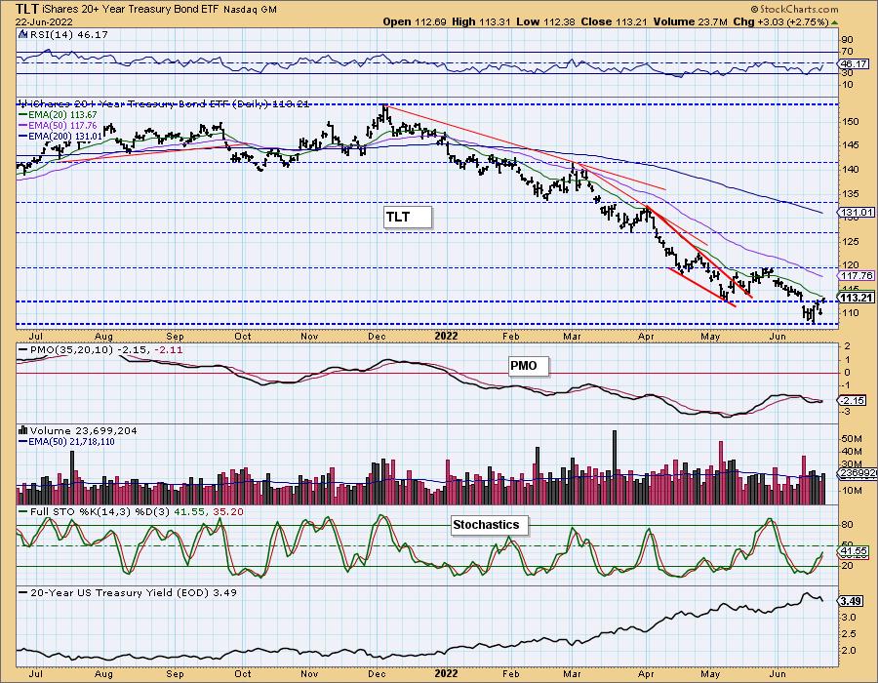Click the TLT annotation box on chart
The height and width of the screenshot is (683, 878).
[x=408, y=218]
